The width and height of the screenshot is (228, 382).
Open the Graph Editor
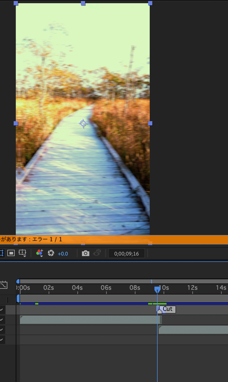coord(4,285)
